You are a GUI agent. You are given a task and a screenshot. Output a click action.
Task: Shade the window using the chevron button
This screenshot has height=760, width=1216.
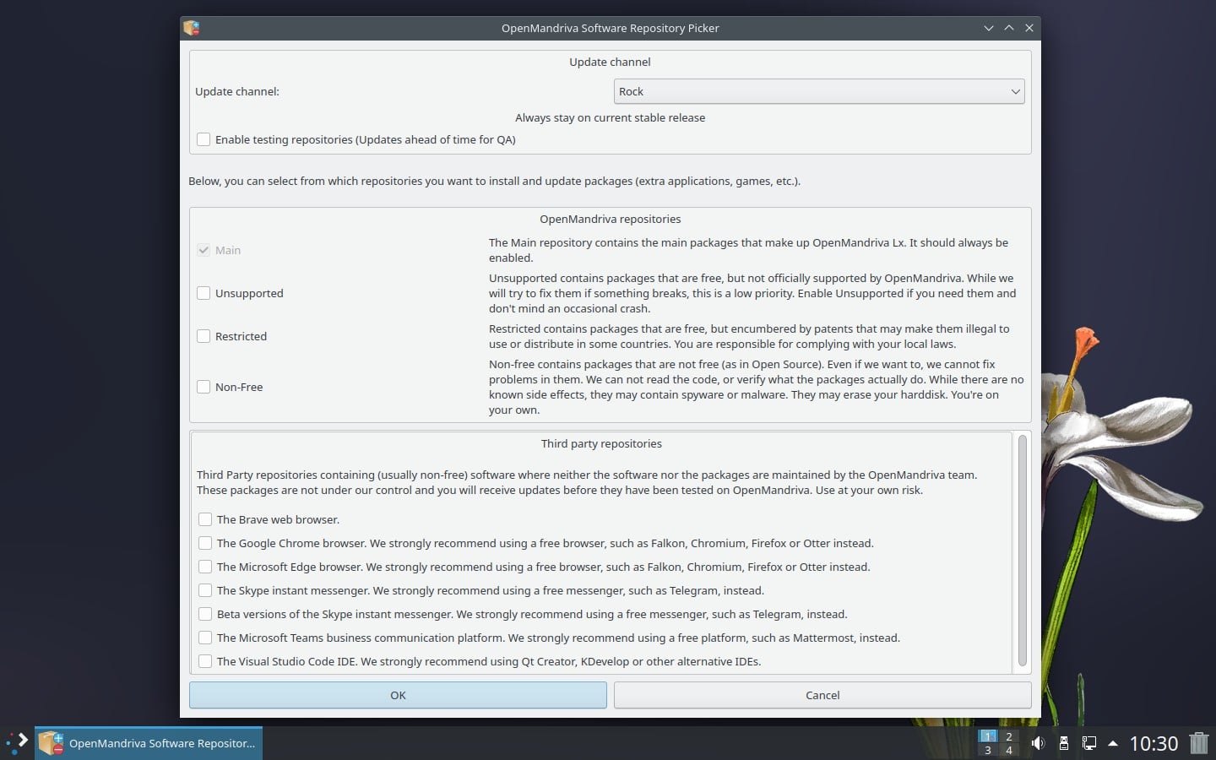[x=1009, y=28]
